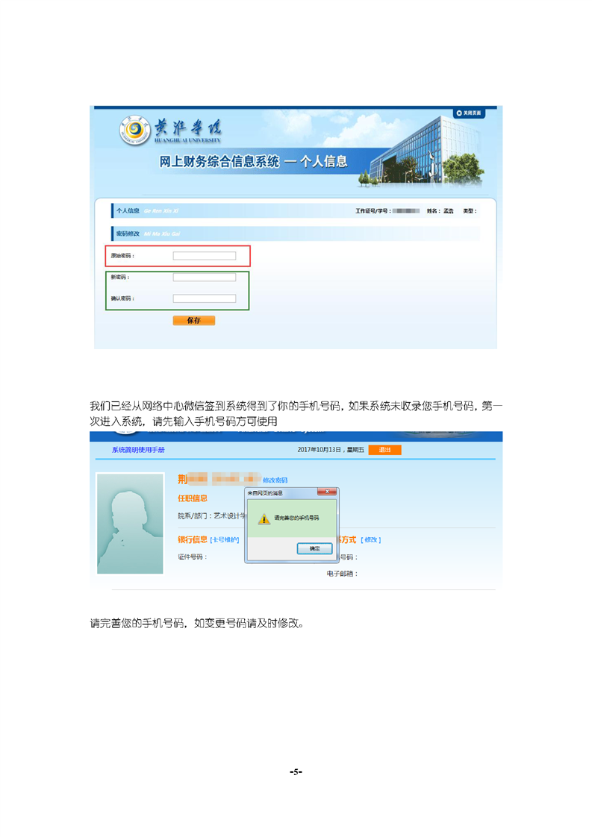Image resolution: width=592 pixels, height=837 pixels.
Task: Click the Huanghuai University round logo
Action: 135,130
